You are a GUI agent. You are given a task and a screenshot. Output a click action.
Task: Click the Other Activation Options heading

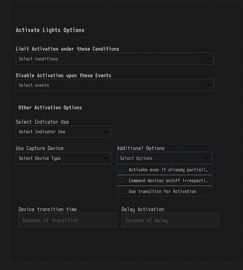click(50, 107)
